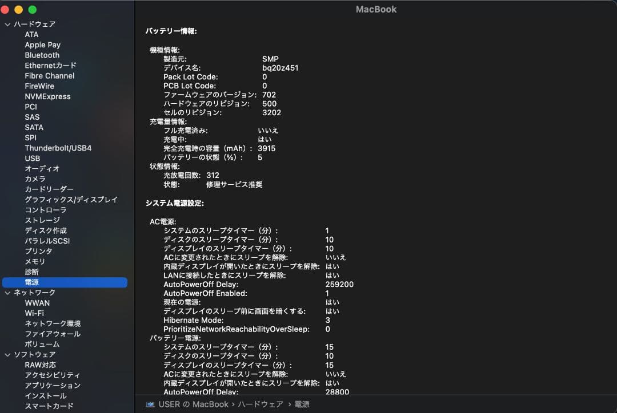This screenshot has width=617, height=413.
Task: Open Apple Pay information
Action: click(42, 44)
